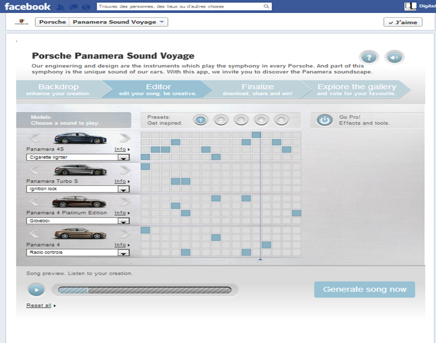Expand the Ignition lock sound dropdown

pos(124,189)
